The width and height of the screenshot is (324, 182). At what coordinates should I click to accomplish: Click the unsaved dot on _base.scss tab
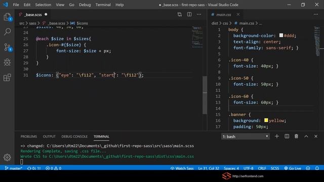(x=46, y=14)
